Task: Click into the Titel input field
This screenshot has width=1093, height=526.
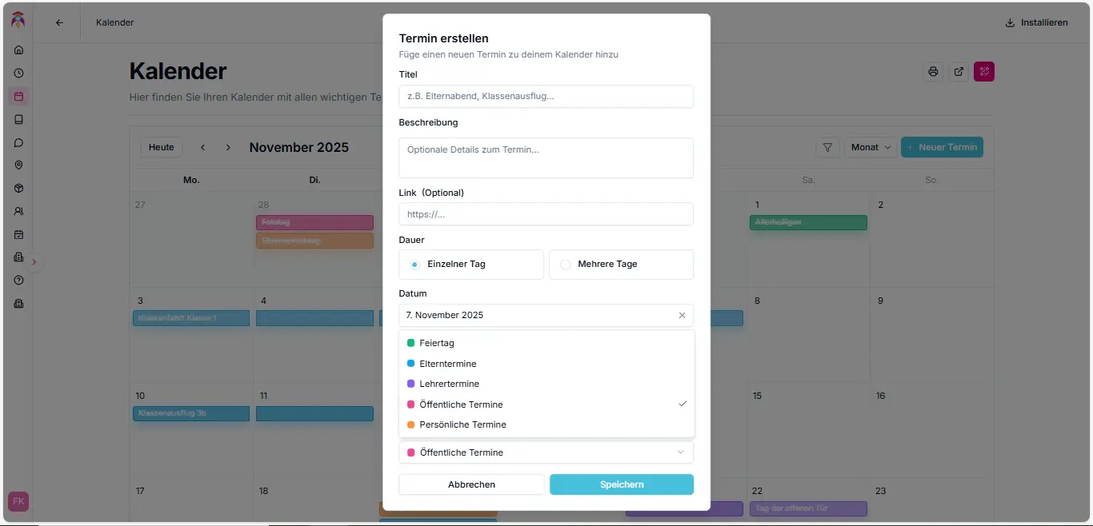Action: click(546, 97)
